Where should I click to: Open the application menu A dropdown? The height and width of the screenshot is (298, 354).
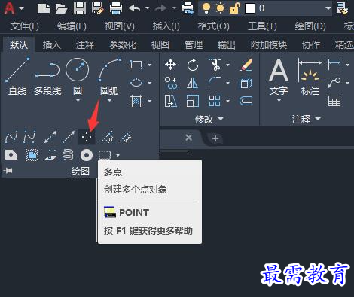pos(22,8)
